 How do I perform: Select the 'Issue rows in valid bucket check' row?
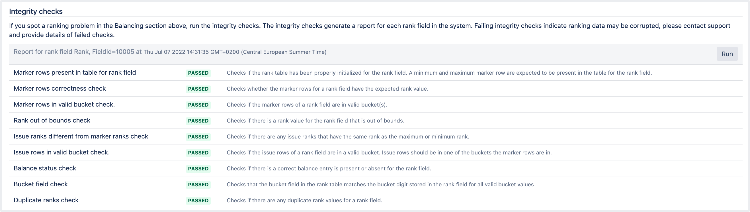tap(62, 152)
